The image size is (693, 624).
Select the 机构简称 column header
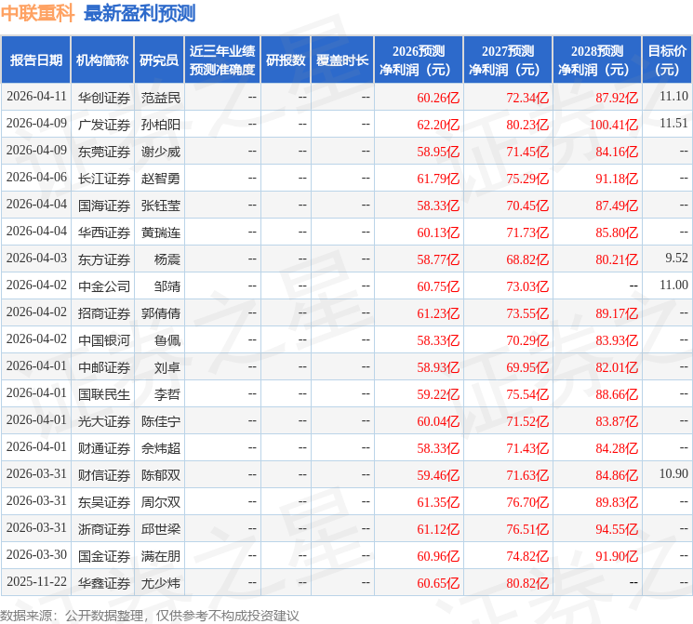click(x=102, y=60)
